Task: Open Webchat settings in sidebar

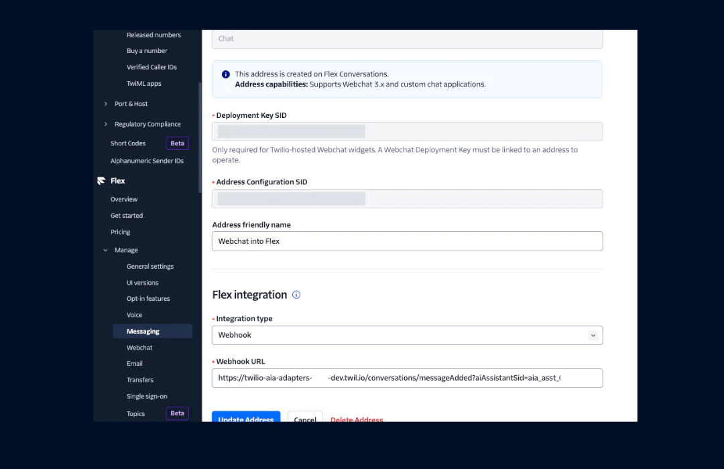Action: tap(139, 348)
